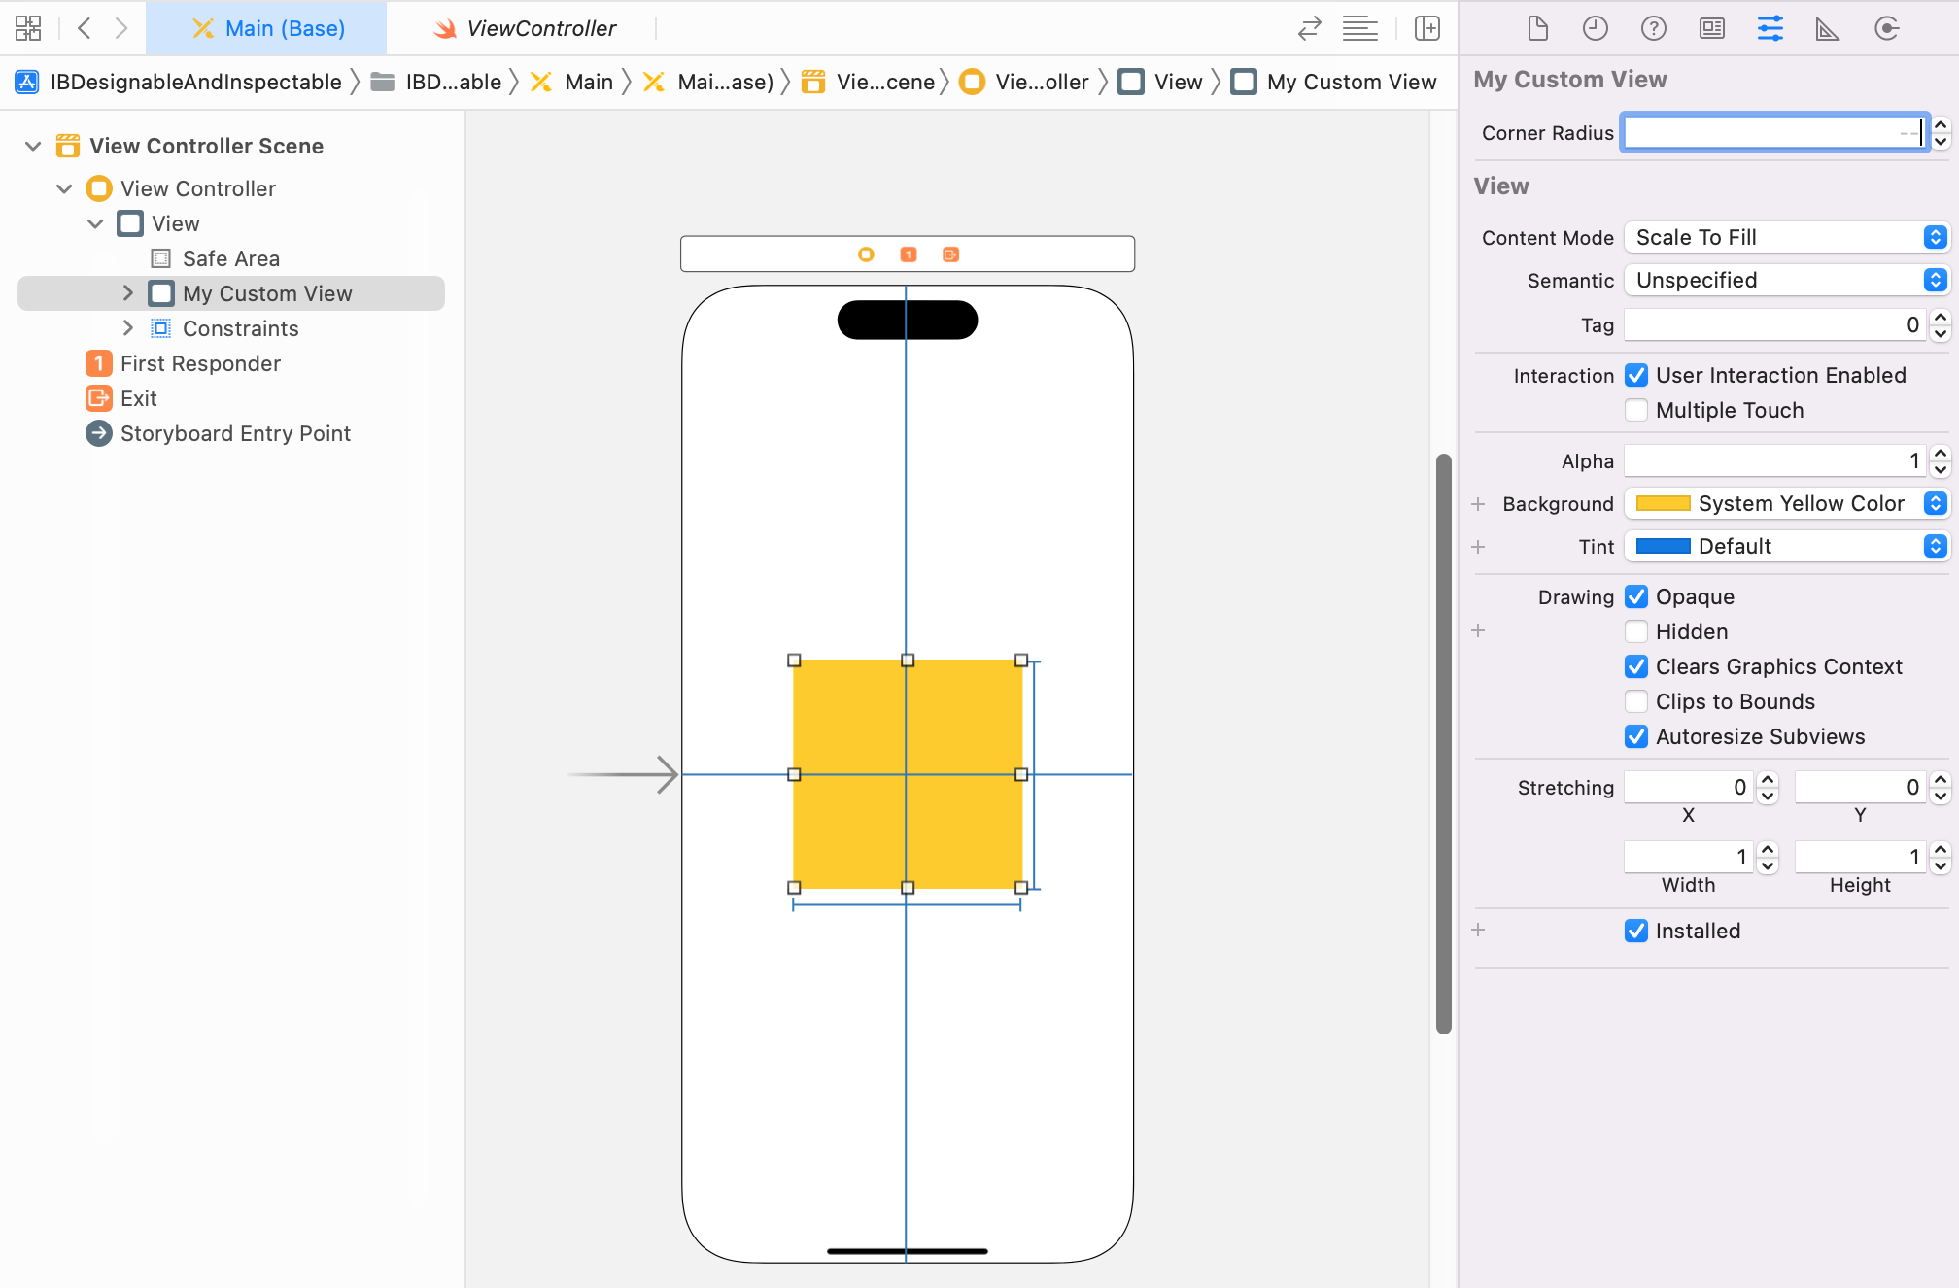The image size is (1959, 1288).
Task: Open the File inspector icon
Action: pyautogui.click(x=1537, y=28)
